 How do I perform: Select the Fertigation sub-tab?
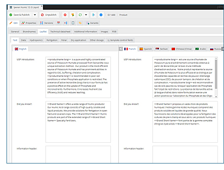[x=52, y=40]
